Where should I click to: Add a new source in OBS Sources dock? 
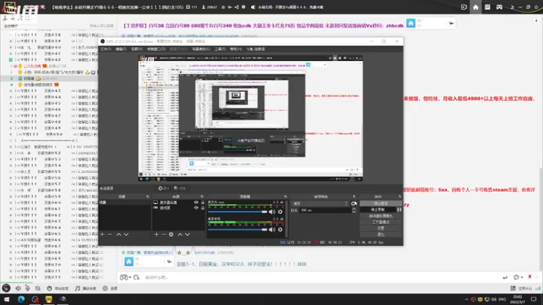156,235
